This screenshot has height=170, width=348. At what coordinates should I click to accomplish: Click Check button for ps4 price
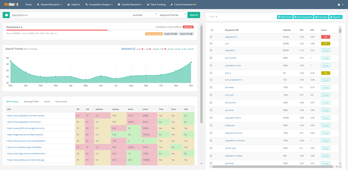tap(325, 110)
